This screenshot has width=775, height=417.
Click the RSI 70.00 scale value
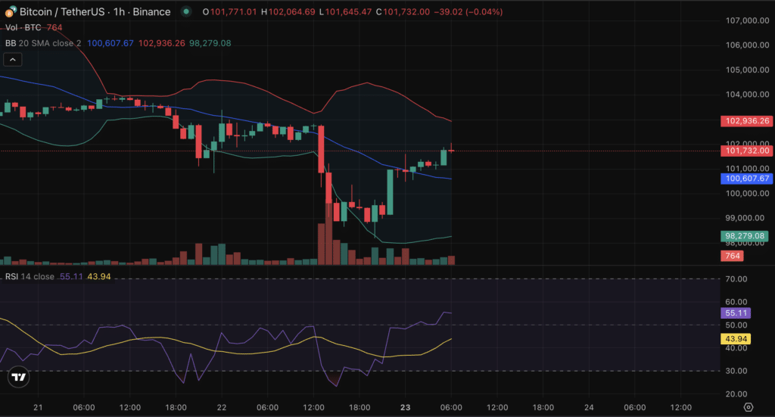click(x=736, y=279)
